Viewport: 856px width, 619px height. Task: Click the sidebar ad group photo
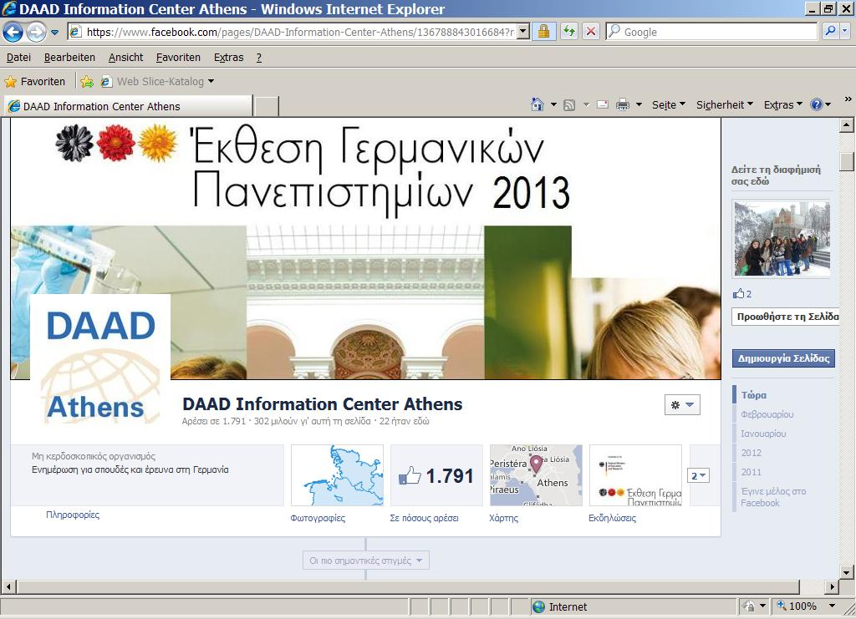click(x=782, y=238)
